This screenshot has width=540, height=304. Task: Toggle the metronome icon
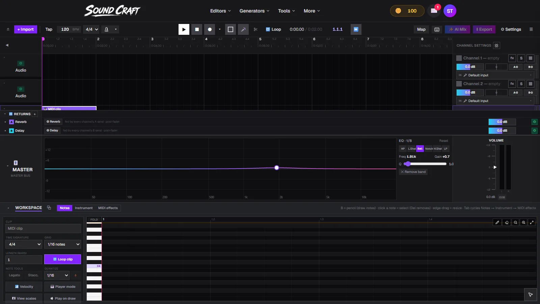(106, 29)
